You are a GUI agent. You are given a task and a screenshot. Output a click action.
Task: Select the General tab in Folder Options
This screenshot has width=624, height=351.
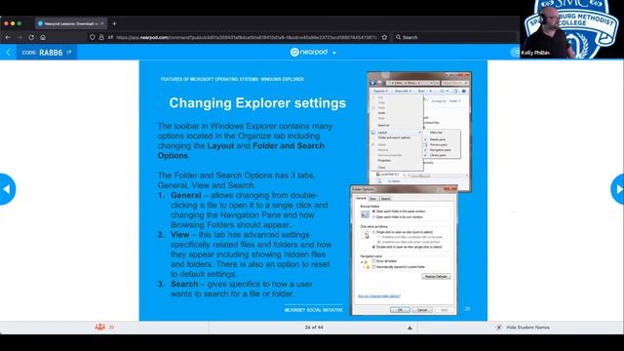click(x=361, y=198)
